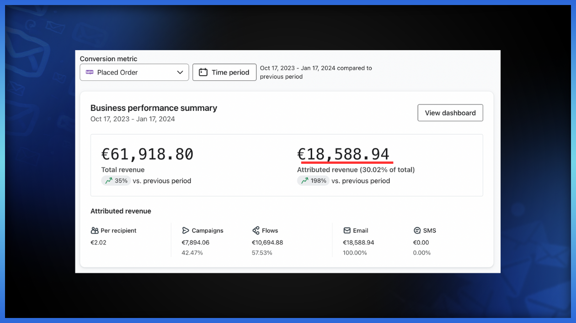
Task: Click the 57.53% flows percentage
Action: tap(262, 253)
